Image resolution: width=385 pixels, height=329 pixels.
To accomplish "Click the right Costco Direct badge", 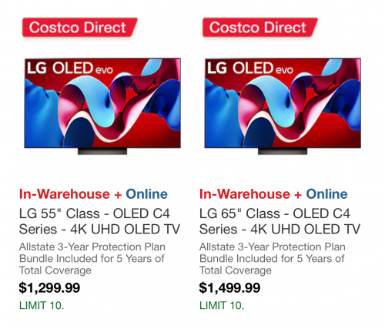I will [259, 27].
